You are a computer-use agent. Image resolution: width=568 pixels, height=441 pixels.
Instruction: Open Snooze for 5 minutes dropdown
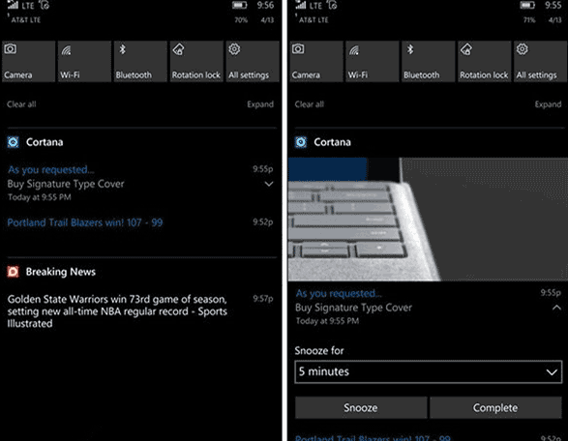[x=428, y=371]
